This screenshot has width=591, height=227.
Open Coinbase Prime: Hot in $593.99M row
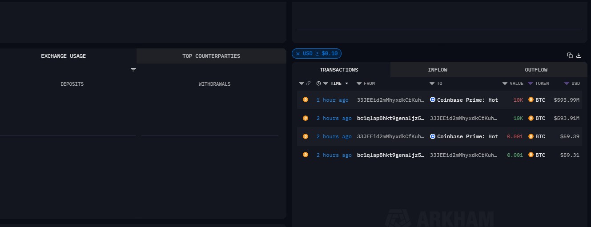click(467, 100)
